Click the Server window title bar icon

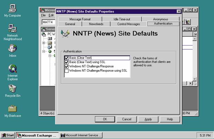tap(43, 29)
